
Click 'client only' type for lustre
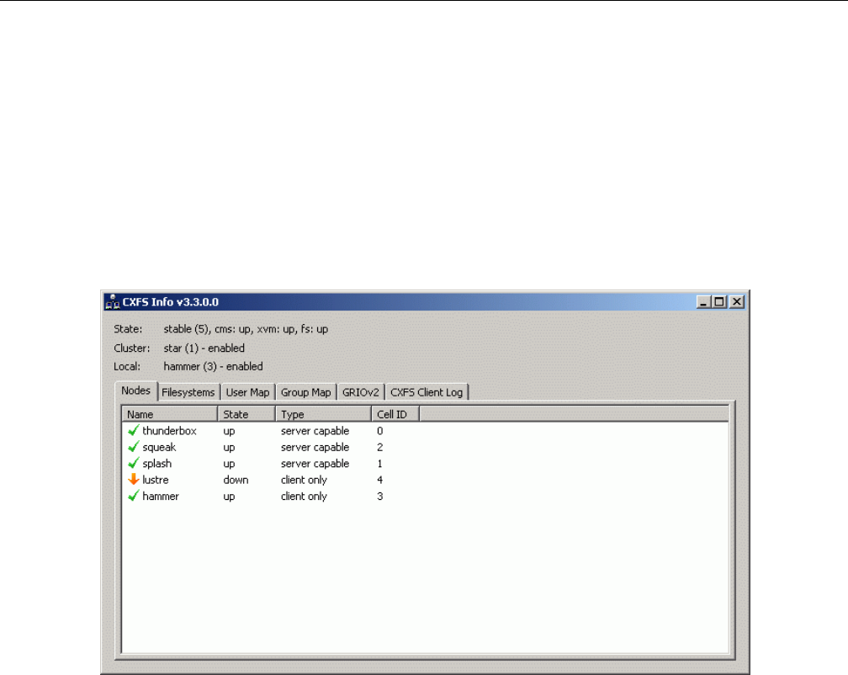[304, 480]
